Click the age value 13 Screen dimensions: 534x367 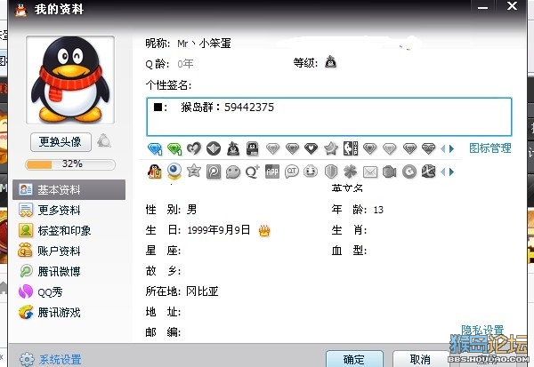point(378,210)
